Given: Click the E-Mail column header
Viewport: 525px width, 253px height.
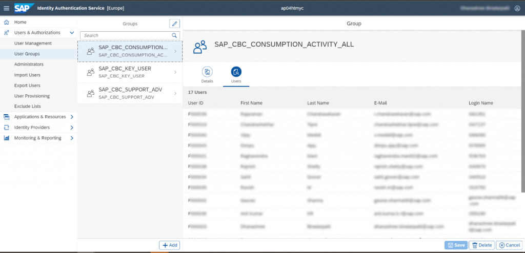Looking at the screenshot, I should (381, 103).
